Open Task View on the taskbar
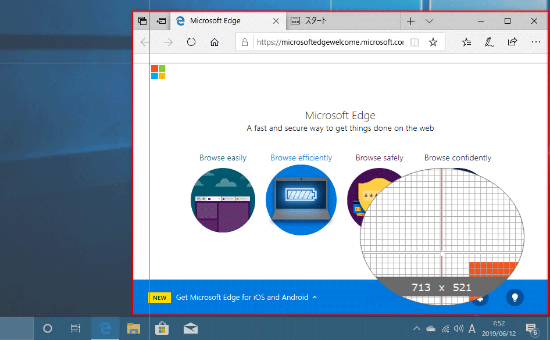The height and width of the screenshot is (340, 550). tap(75, 328)
